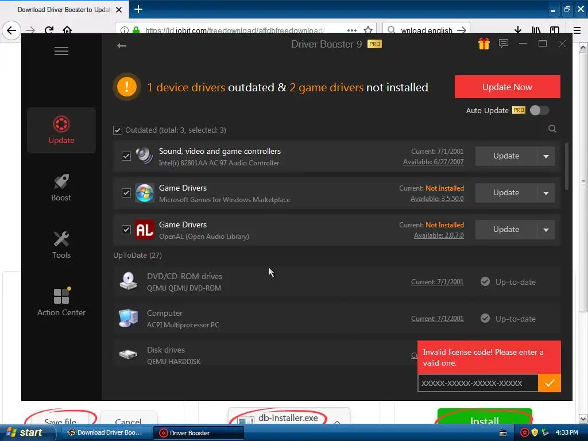Click the PRO badge beside Driver Booster 9
Screen dimensions: 588x441
(374, 44)
